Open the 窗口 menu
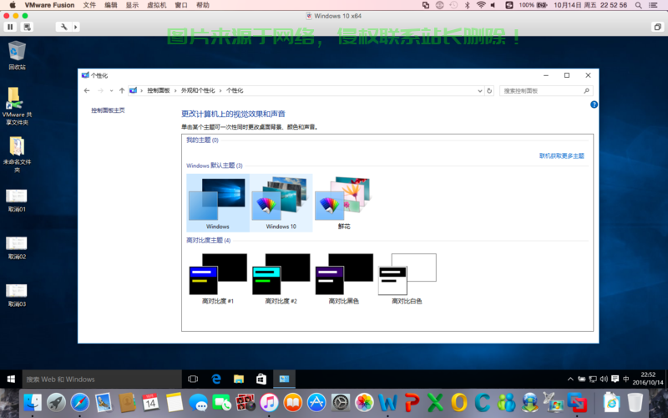Screen dimensions: 668x418 (x=181, y=5)
